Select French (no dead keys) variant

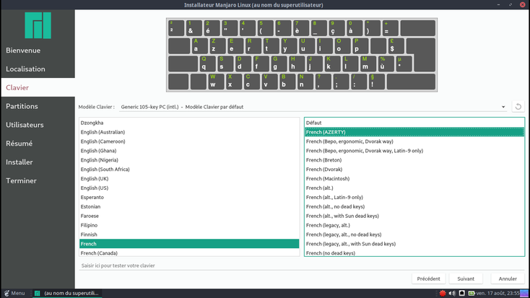[414, 253]
